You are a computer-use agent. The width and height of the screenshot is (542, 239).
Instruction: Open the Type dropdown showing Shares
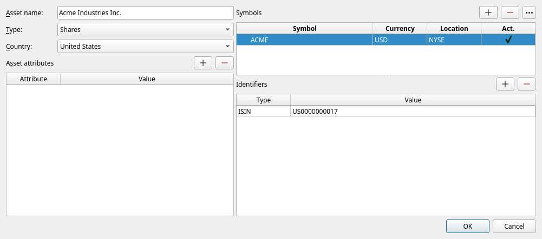pyautogui.click(x=146, y=29)
